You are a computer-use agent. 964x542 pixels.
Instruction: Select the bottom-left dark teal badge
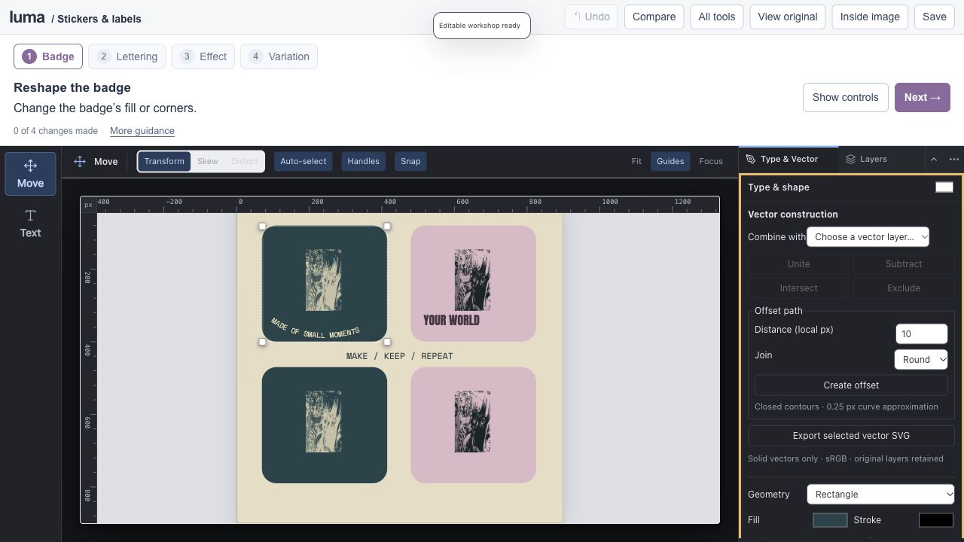click(x=325, y=425)
